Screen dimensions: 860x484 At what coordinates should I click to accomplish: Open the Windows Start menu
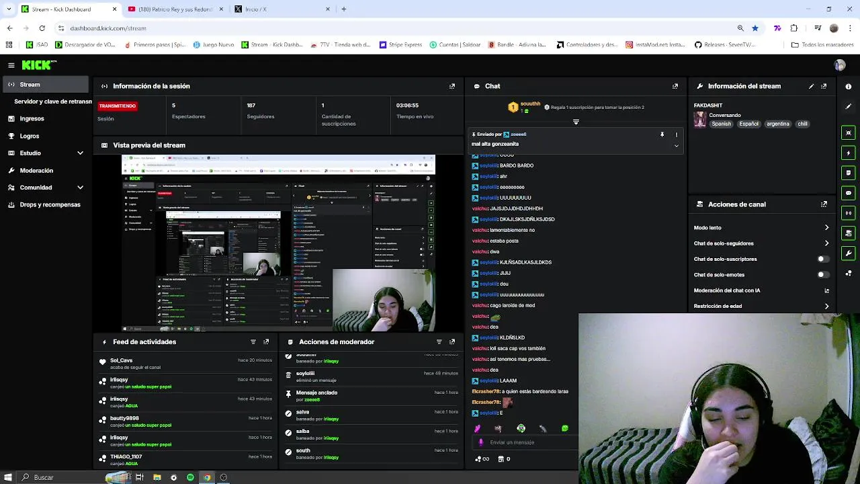9,477
